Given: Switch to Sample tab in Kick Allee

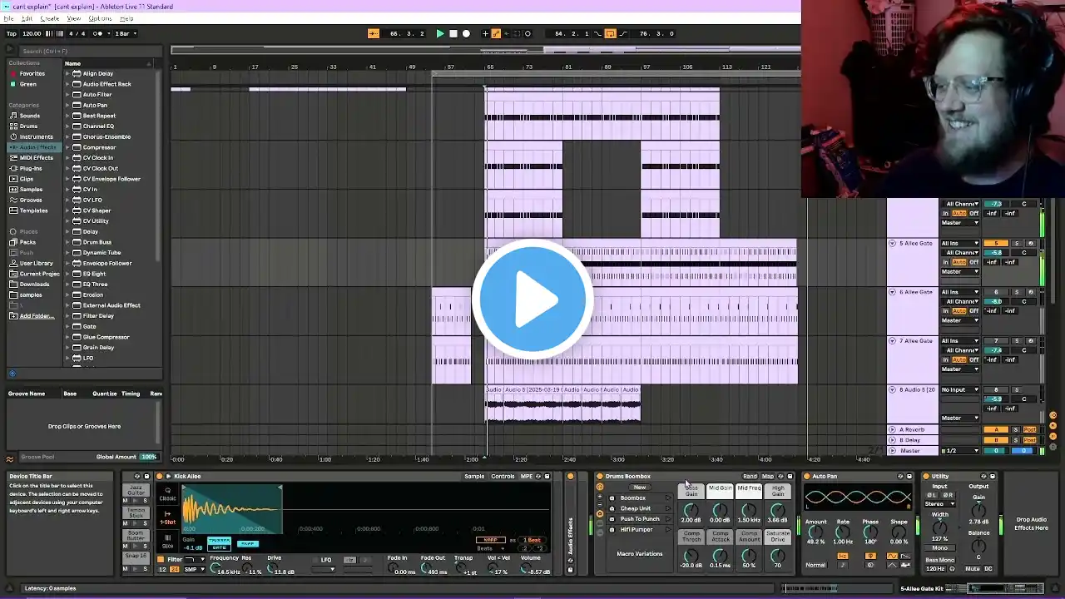Looking at the screenshot, I should tap(474, 477).
